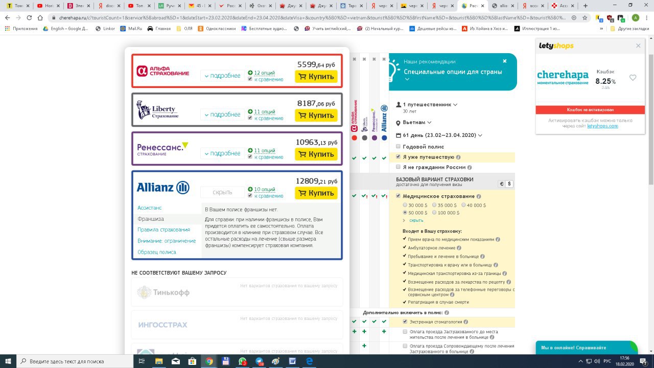
Task: Open 'Mail.Ru' bookmark
Action: tap(130, 29)
